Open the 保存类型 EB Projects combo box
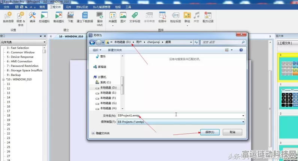The height and width of the screenshot is (161, 298). 181,122
